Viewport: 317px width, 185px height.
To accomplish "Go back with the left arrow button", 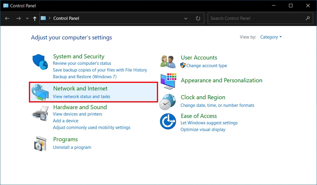I will (x=7, y=18).
